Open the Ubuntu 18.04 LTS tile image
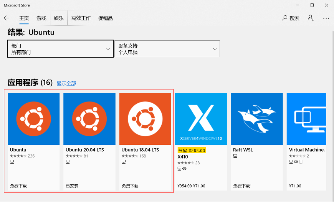Screen dimensions: 334x202 pyautogui.click(x=145, y=119)
